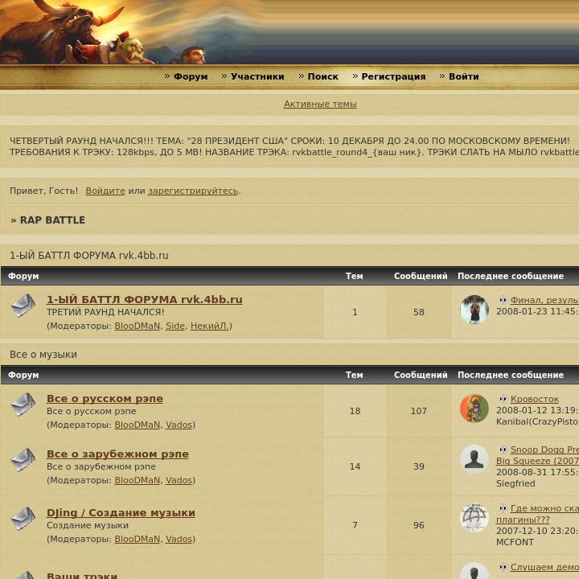Open globe avatar in DJing row
This screenshot has width=579, height=579.
click(x=474, y=518)
